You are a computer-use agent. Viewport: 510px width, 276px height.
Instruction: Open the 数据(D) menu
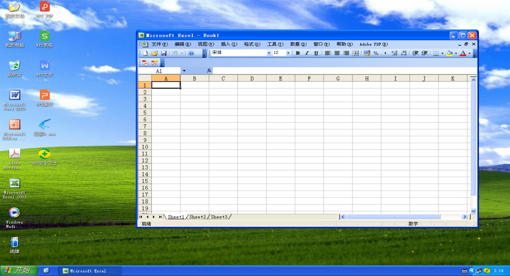(x=298, y=44)
